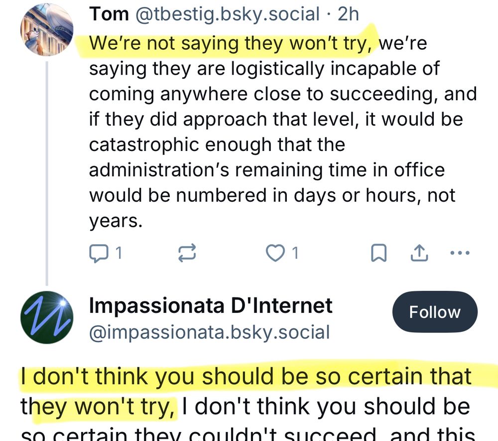Click the reply speech bubble on Tom's post
This screenshot has height=441, width=498.
coord(98,254)
